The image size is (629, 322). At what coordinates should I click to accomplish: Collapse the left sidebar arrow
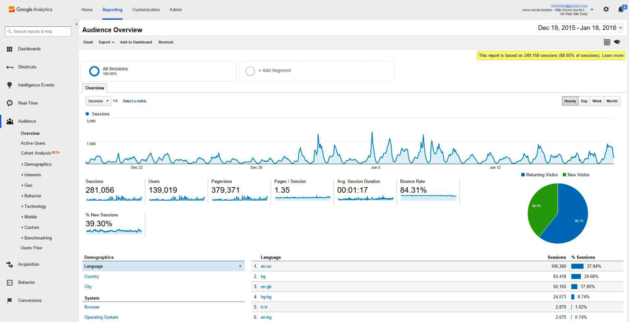[x=76, y=24]
